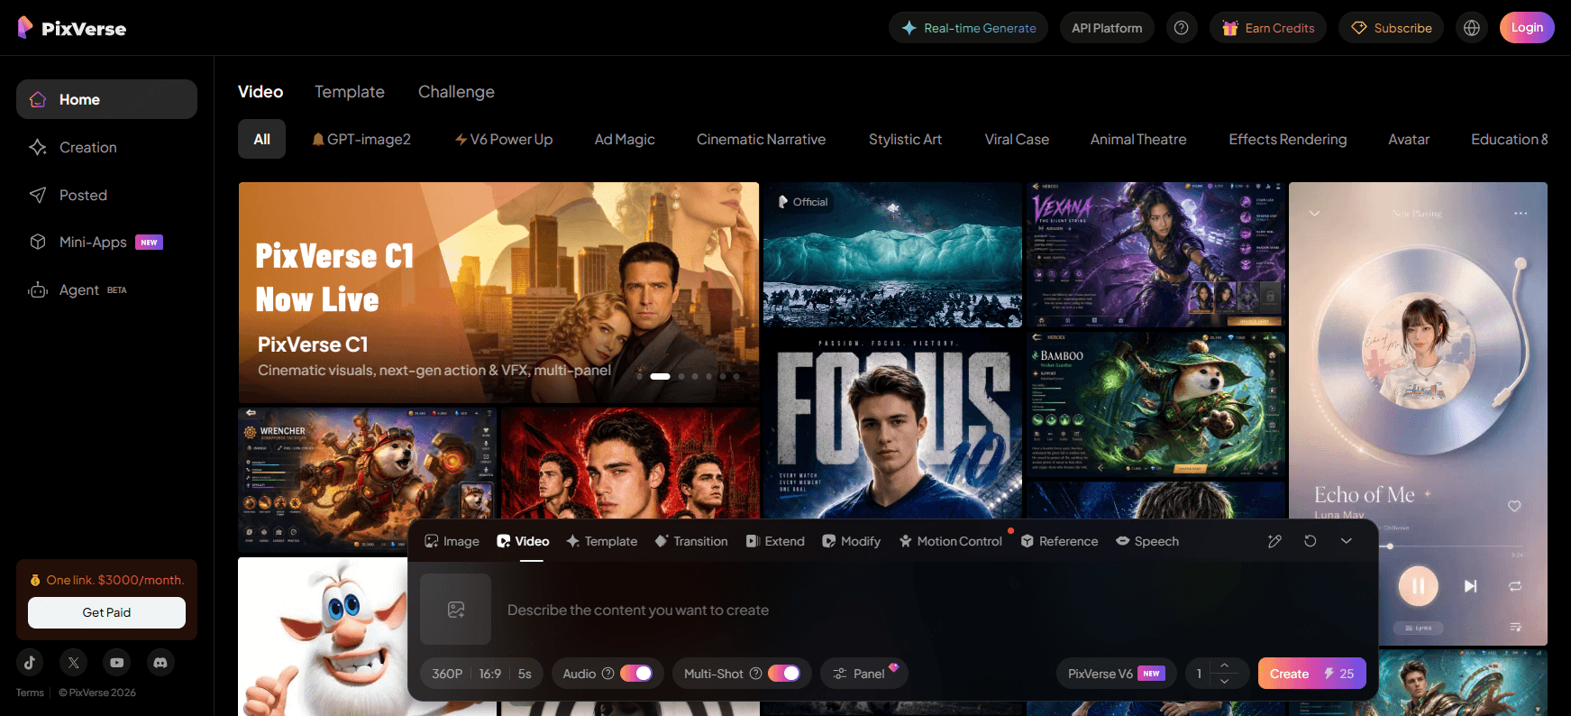
Task: Switch to the top Template tab
Action: click(350, 92)
